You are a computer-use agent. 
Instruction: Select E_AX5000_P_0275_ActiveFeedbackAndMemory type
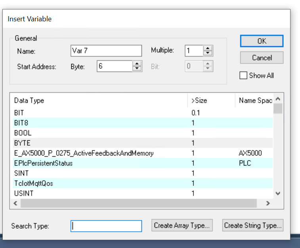pyautogui.click(x=143, y=153)
